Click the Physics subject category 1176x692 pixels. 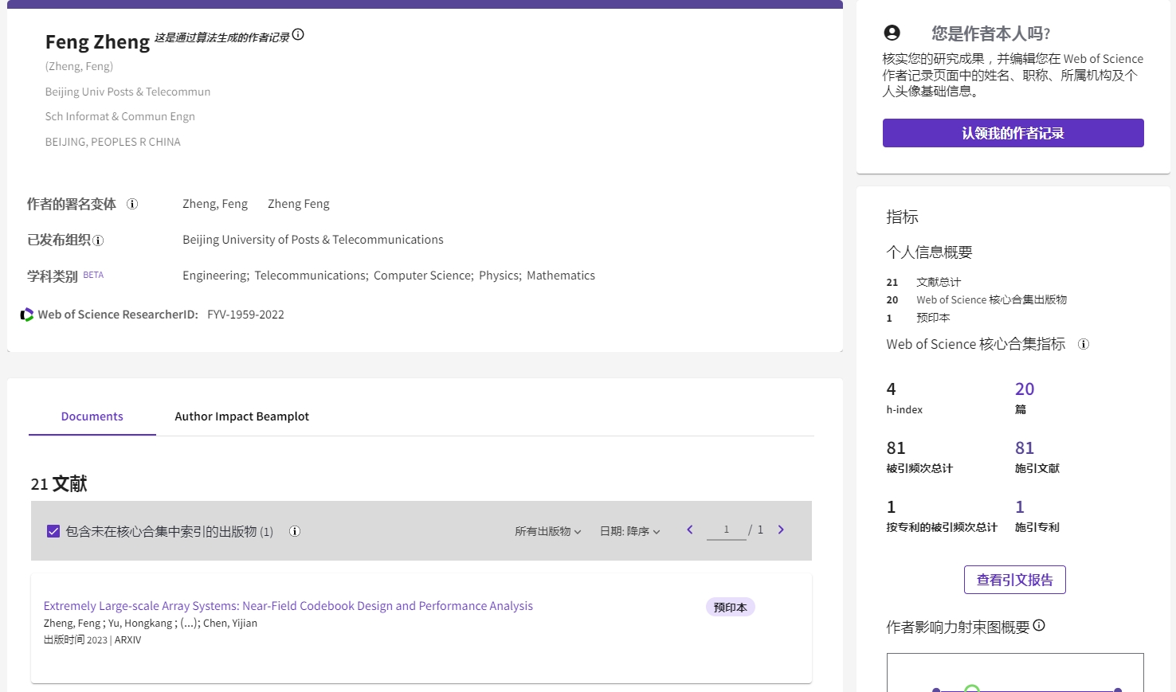click(x=500, y=276)
